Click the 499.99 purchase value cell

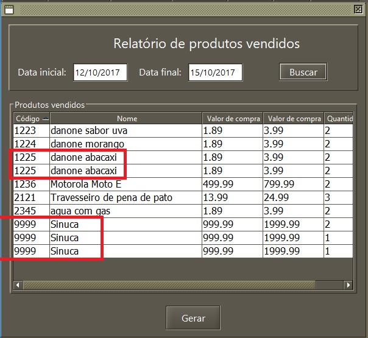pyautogui.click(x=233, y=185)
